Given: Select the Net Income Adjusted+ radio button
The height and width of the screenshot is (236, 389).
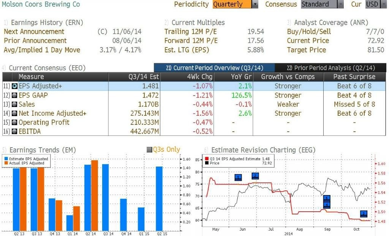Looking at the screenshot, I should [x=15, y=113].
